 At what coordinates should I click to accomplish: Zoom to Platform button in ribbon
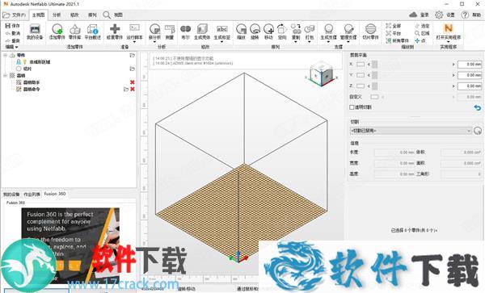[393, 33]
